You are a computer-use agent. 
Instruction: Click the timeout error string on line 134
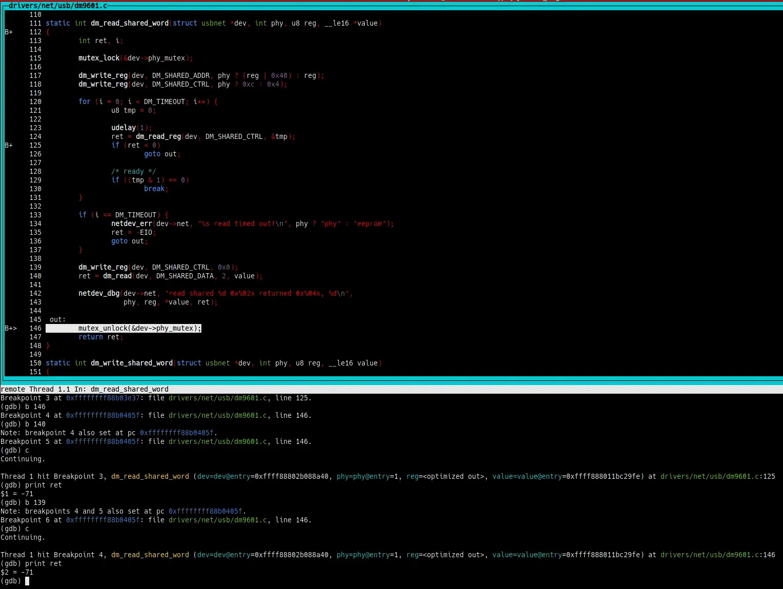click(x=243, y=224)
